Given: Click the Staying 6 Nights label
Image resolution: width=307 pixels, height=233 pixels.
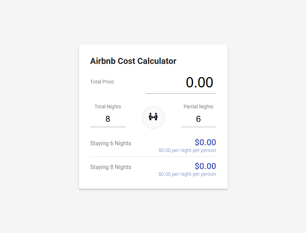Looking at the screenshot, I should 110,143.
